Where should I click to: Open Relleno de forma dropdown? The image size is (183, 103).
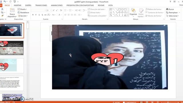point(154,9)
